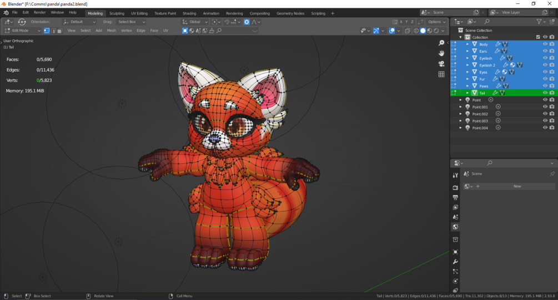Open shading options dropdown arrow

pos(443,30)
